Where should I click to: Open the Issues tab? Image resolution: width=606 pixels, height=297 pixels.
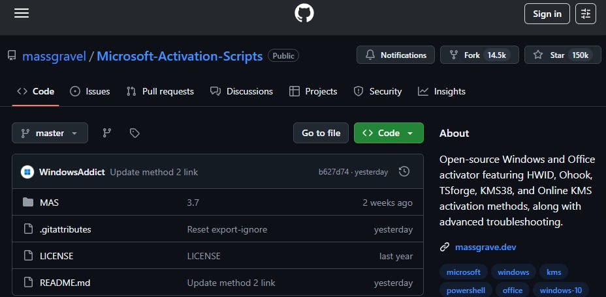point(89,91)
